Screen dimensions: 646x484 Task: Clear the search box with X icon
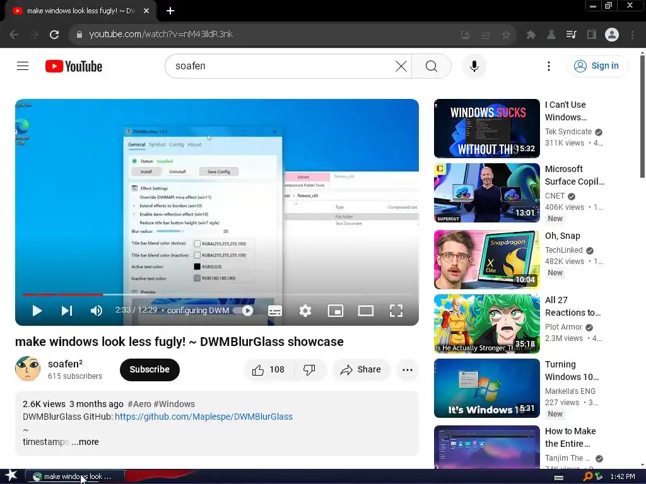click(x=401, y=66)
